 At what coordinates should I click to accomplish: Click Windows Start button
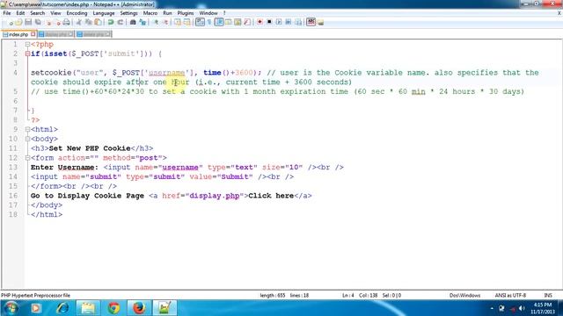pos(11,308)
